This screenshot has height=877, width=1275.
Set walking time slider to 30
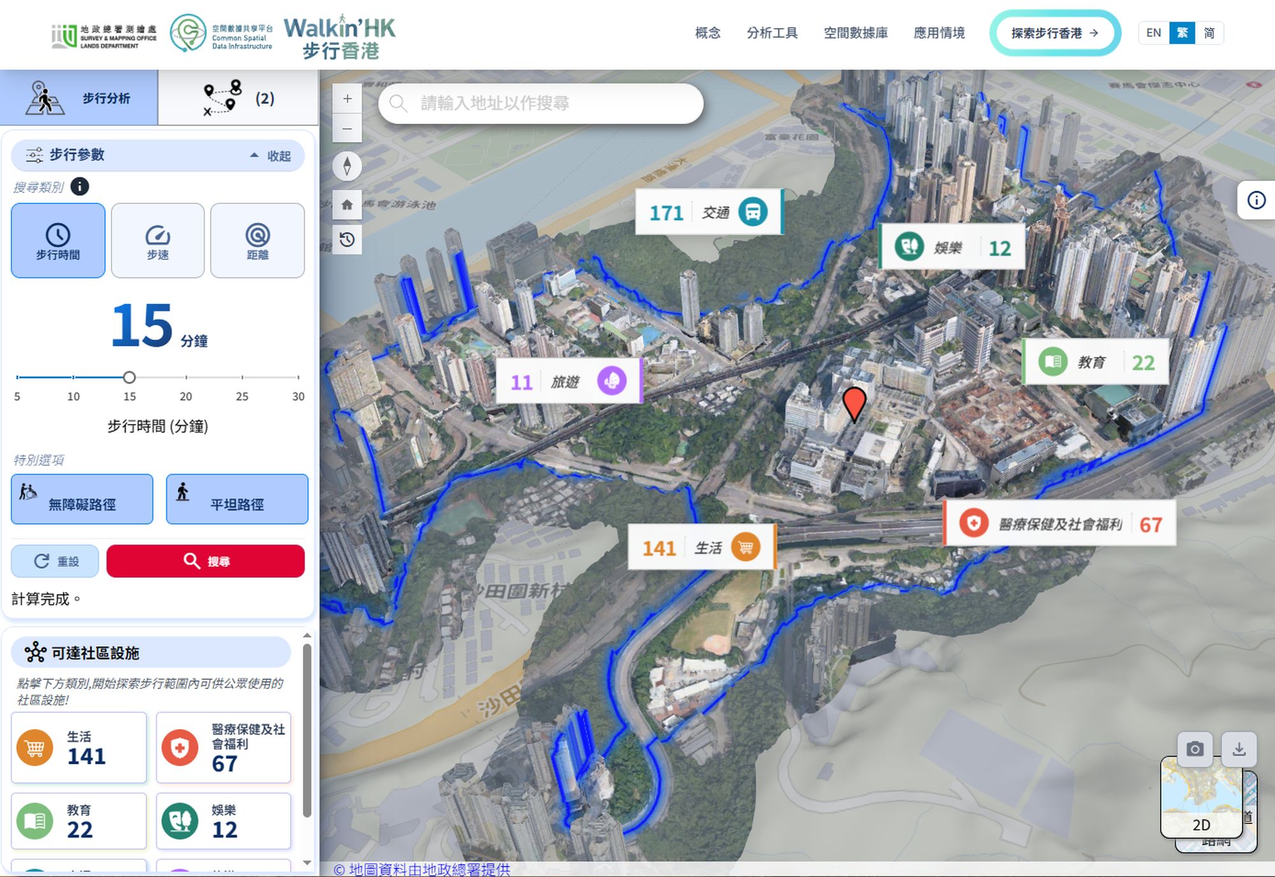[x=298, y=377]
